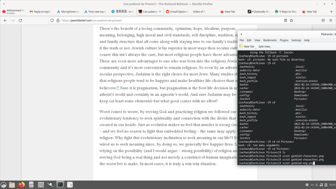The height and width of the screenshot is (189, 336).
Task: Follow the footnote link after 'believers.'
Action: (118, 88)
